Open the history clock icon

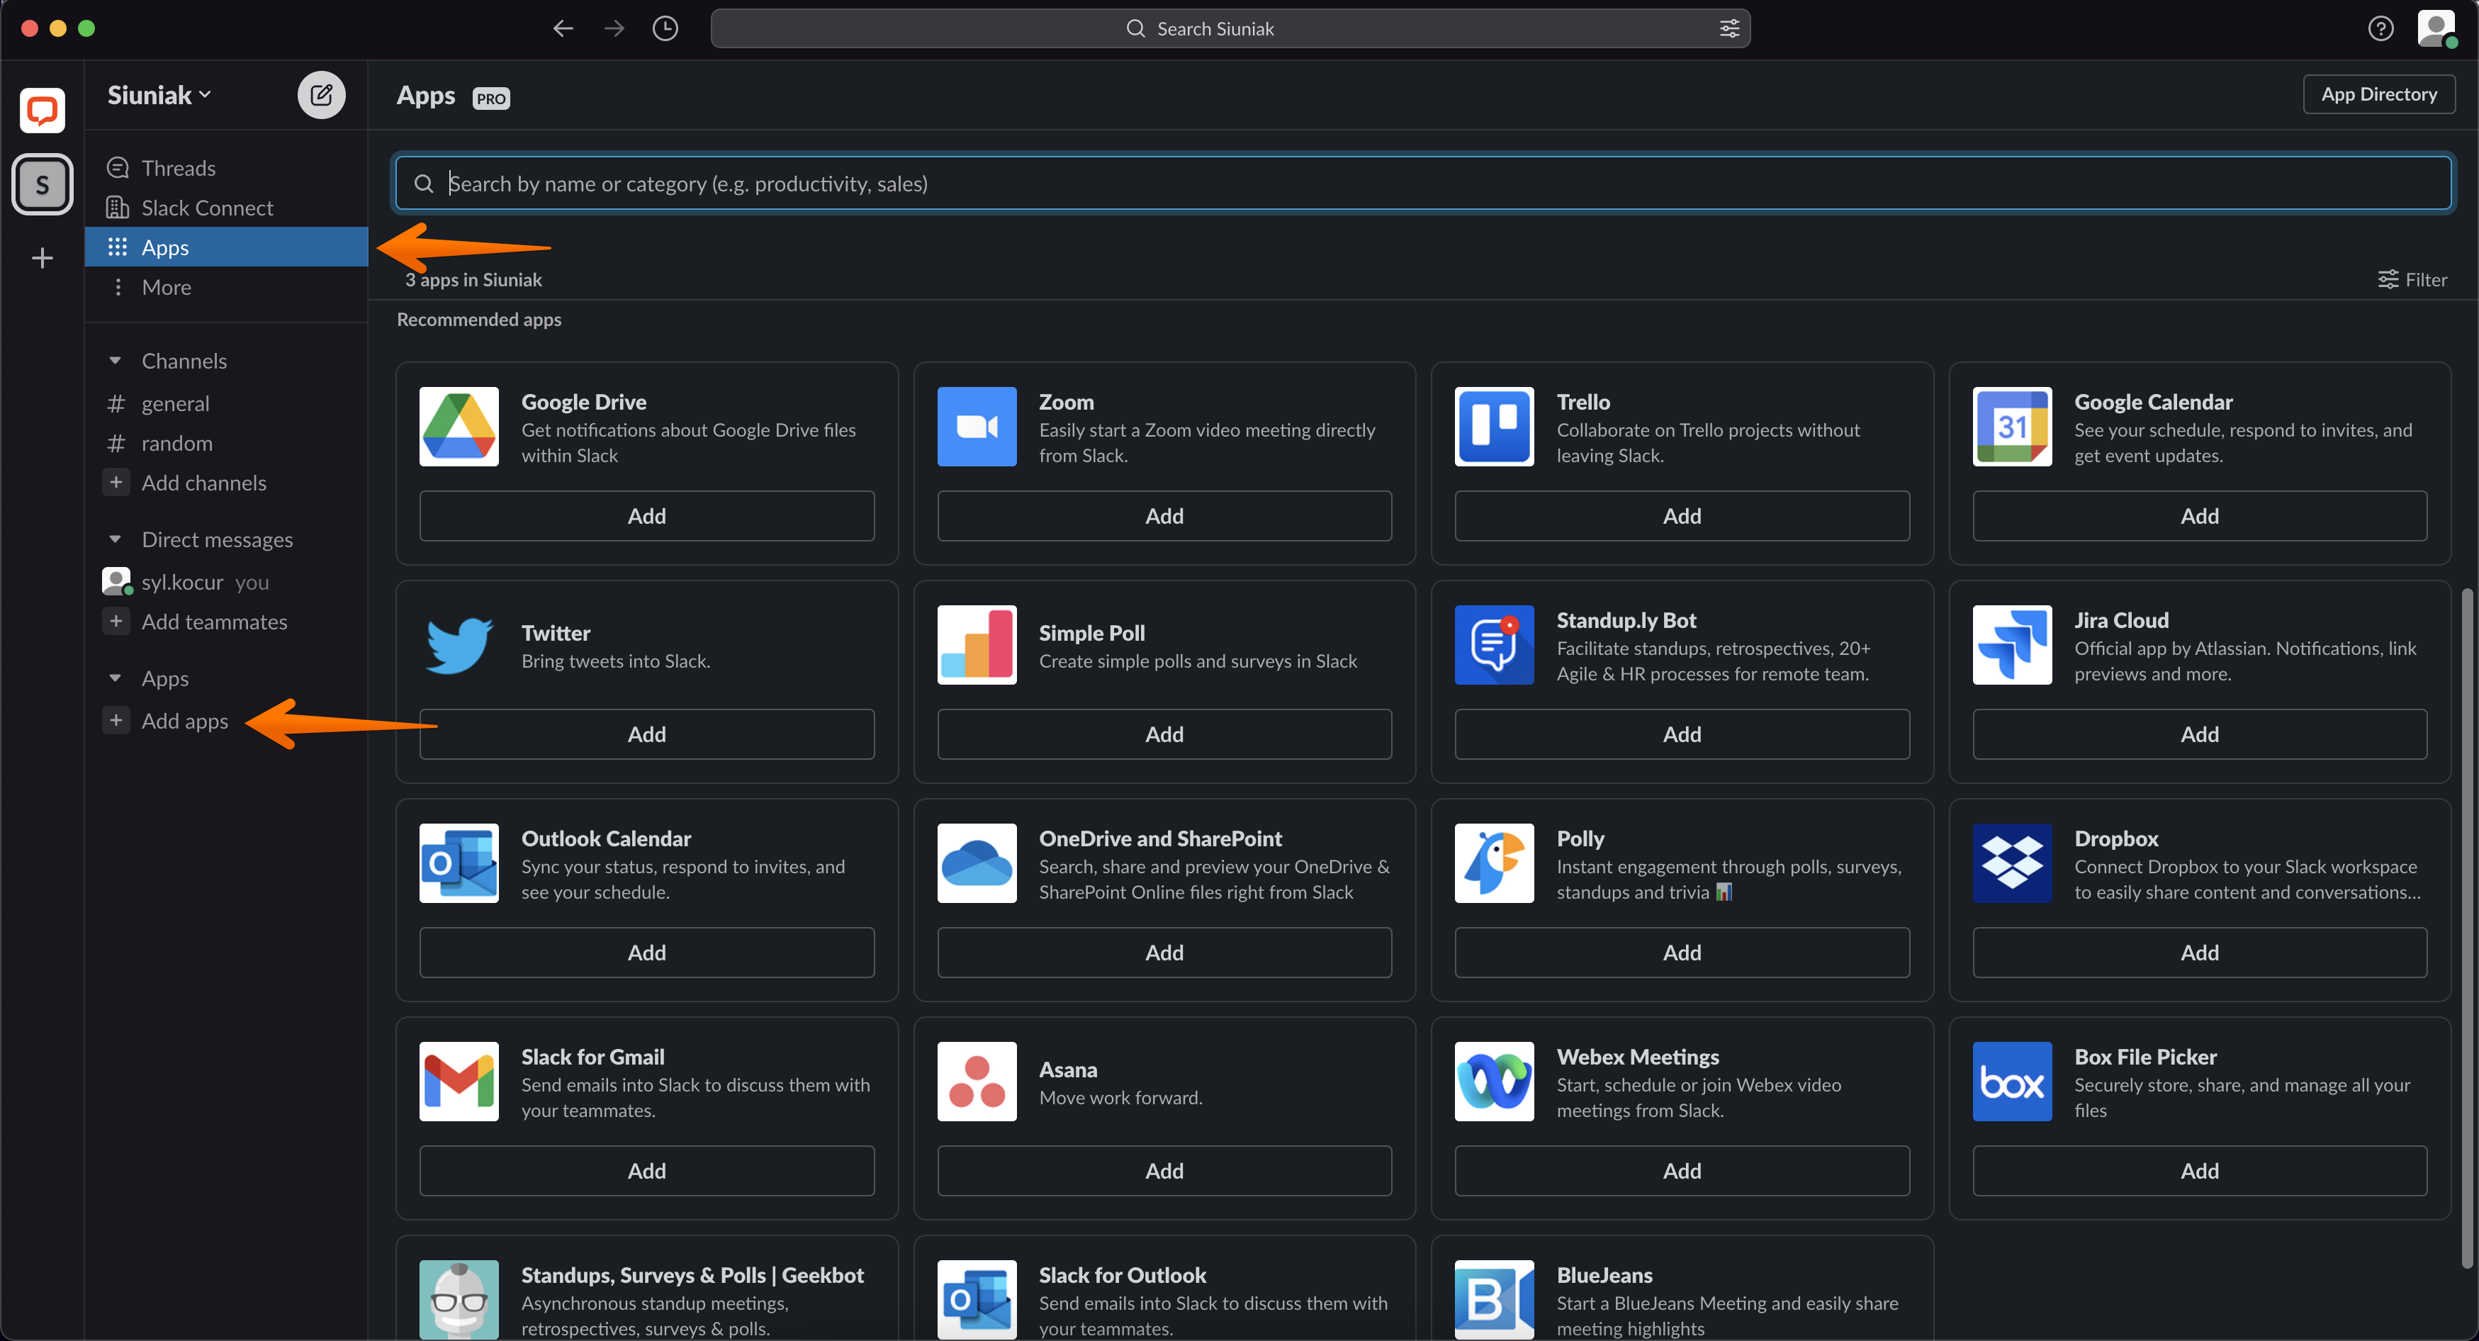(665, 29)
